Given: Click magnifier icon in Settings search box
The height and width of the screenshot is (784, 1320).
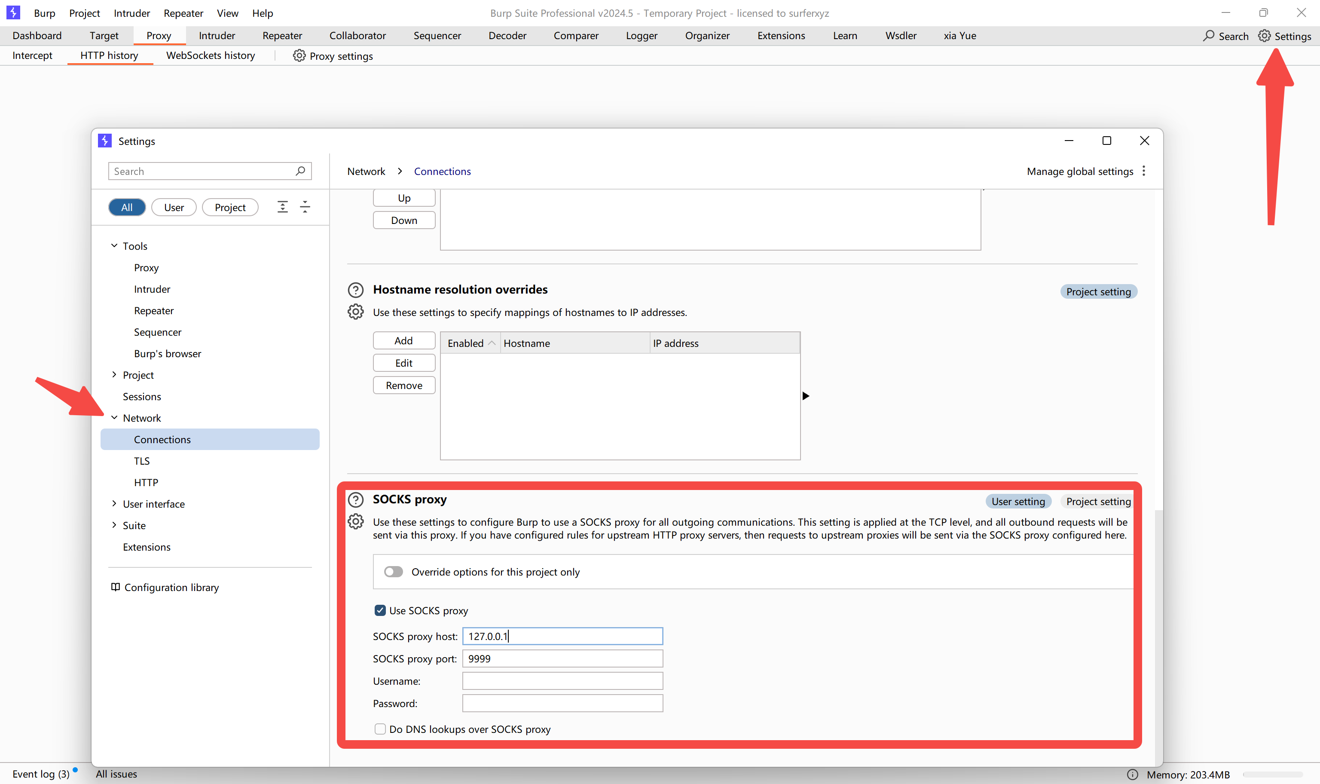Looking at the screenshot, I should tap(300, 171).
